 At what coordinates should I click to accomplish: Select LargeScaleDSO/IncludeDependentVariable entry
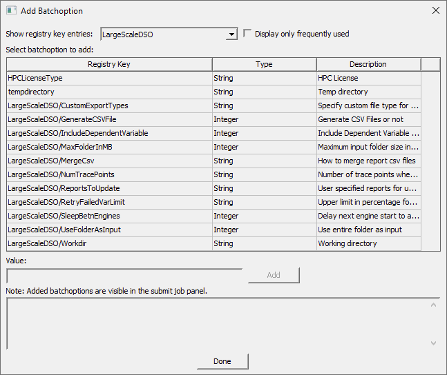[x=109, y=133]
